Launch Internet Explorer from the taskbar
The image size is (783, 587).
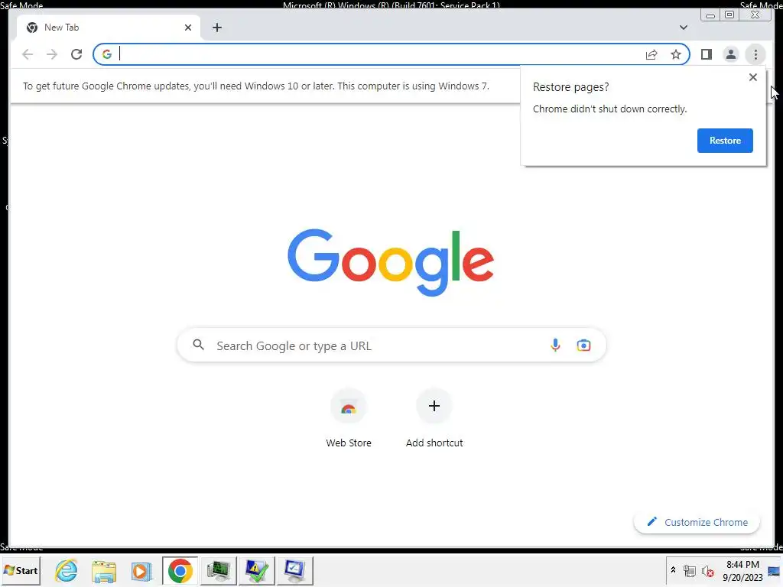67,570
